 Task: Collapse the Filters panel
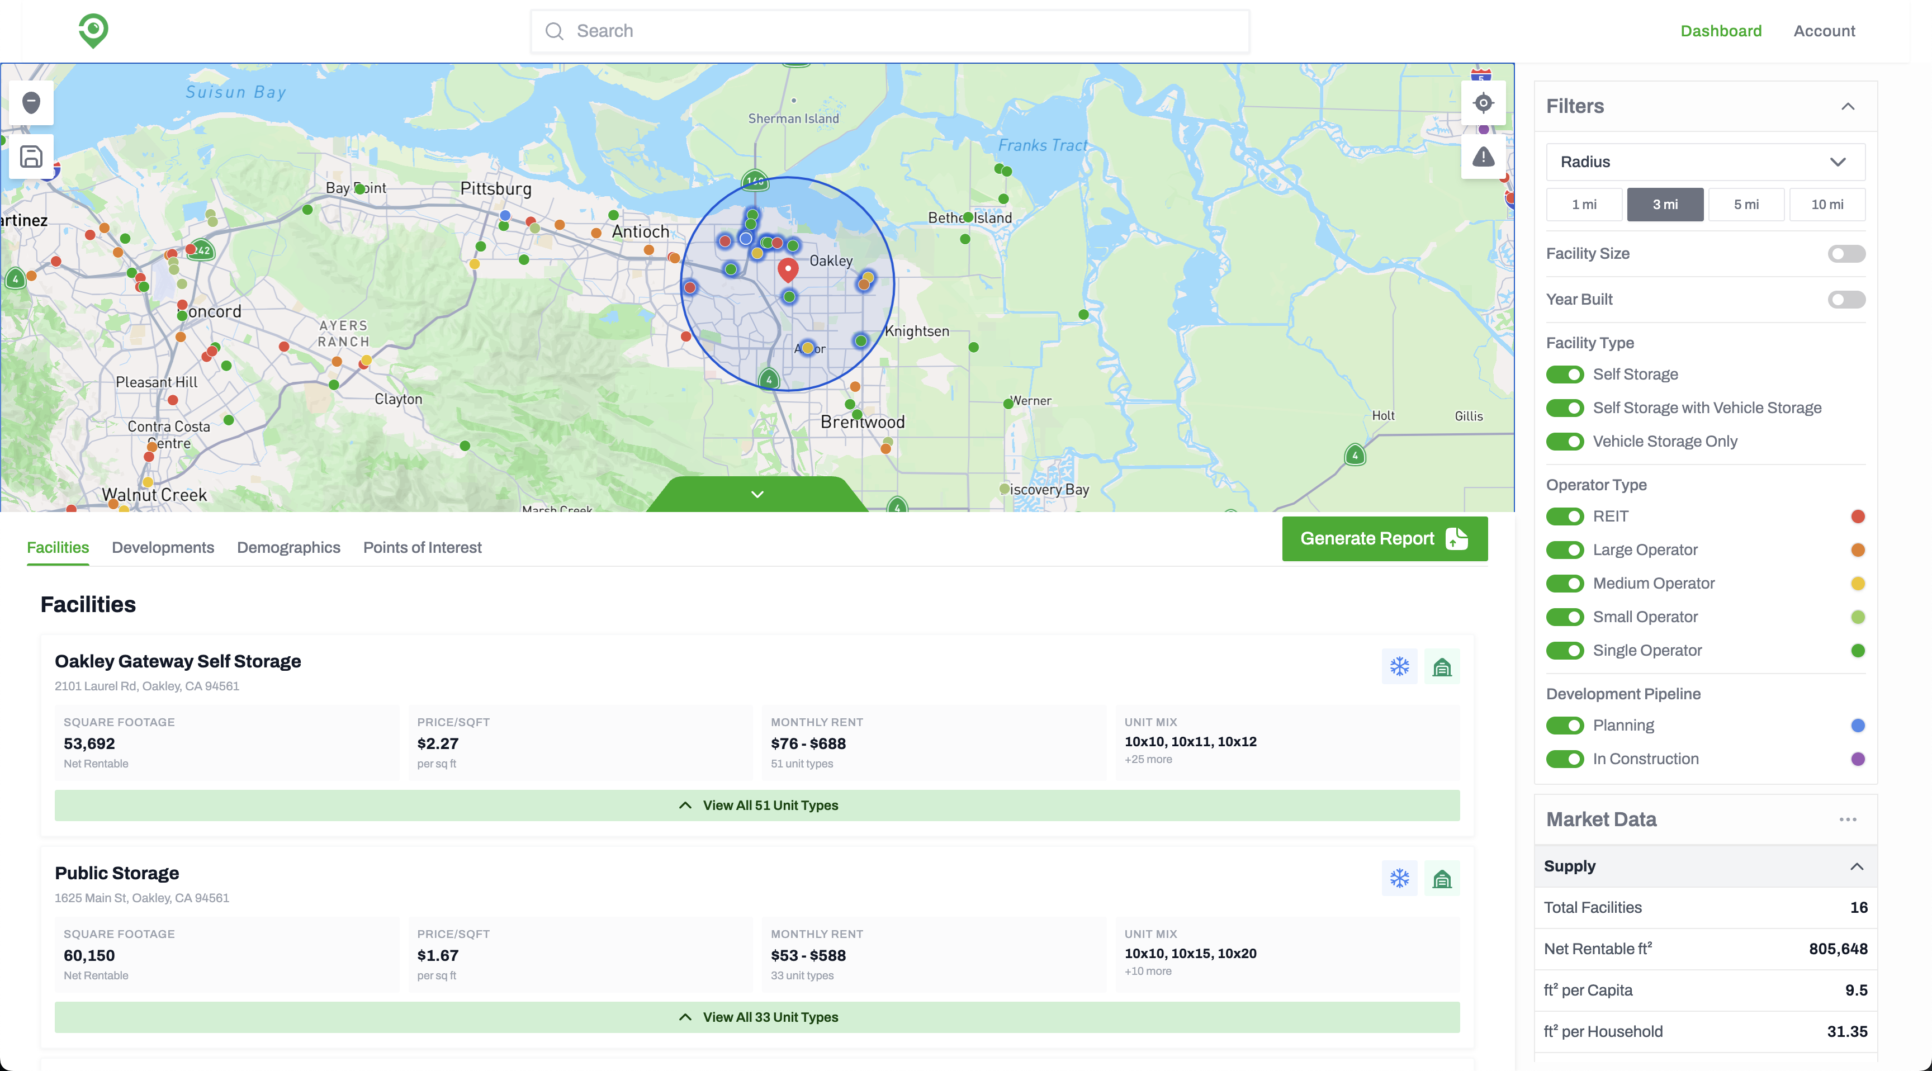click(1847, 107)
